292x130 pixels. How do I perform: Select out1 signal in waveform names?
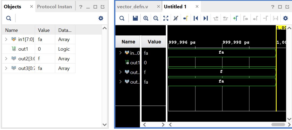[135, 63]
